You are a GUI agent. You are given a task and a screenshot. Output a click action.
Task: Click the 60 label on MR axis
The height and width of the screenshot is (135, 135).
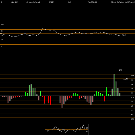pyautogui.click(x=132, y=85)
